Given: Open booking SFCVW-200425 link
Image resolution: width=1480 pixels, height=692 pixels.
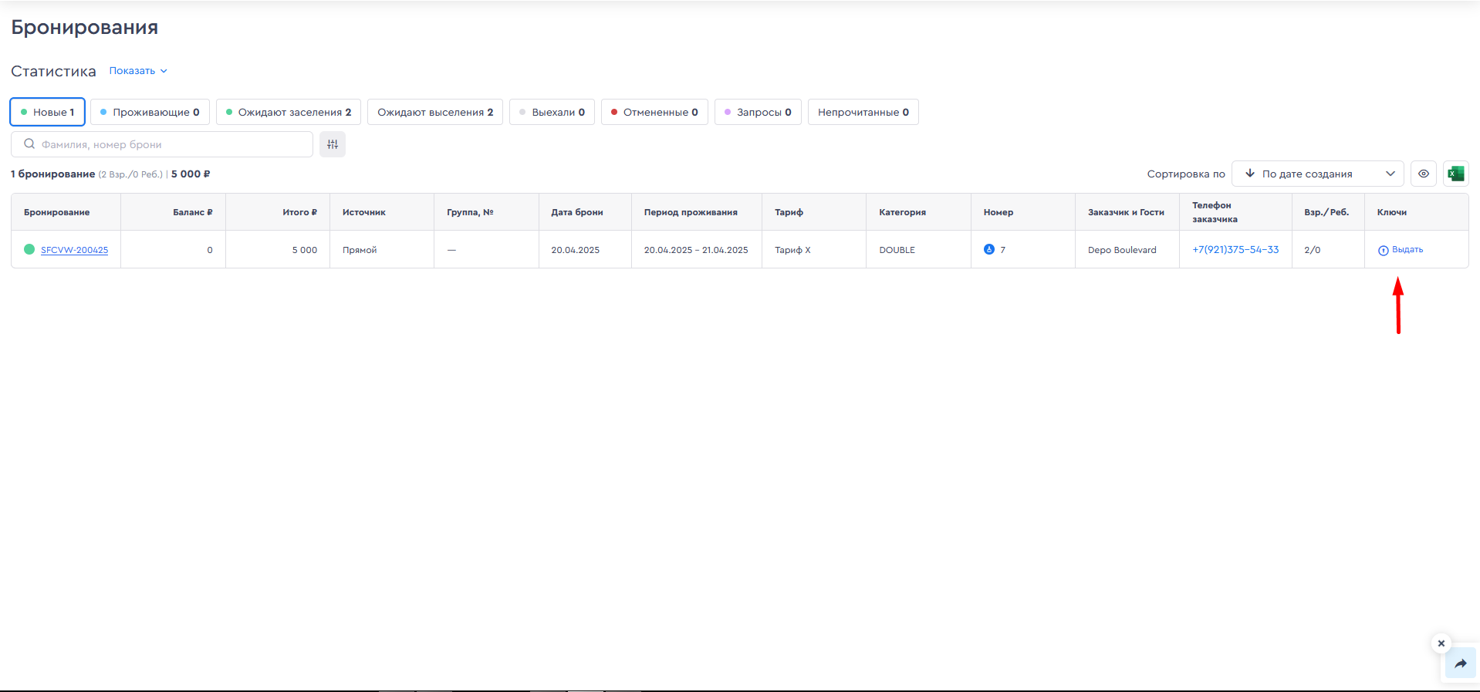Looking at the screenshot, I should pyautogui.click(x=74, y=250).
